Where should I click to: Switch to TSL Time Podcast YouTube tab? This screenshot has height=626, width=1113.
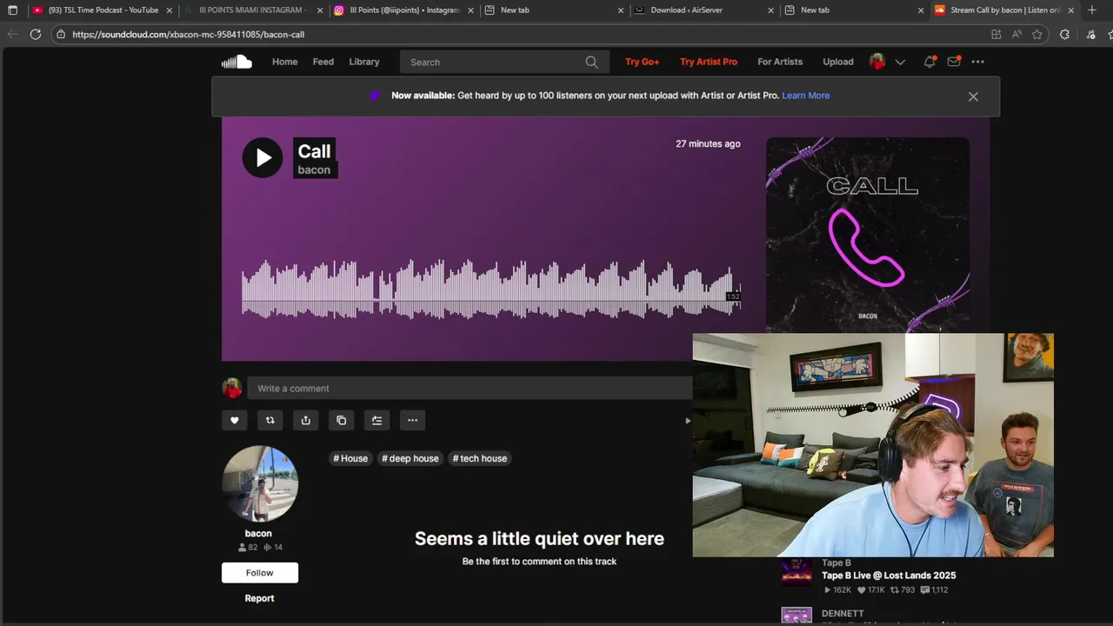click(103, 10)
